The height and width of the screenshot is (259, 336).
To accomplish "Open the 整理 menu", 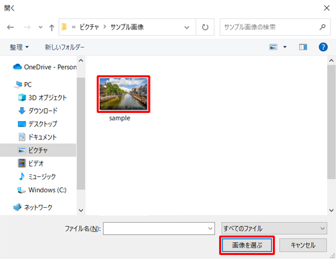I will click(19, 47).
